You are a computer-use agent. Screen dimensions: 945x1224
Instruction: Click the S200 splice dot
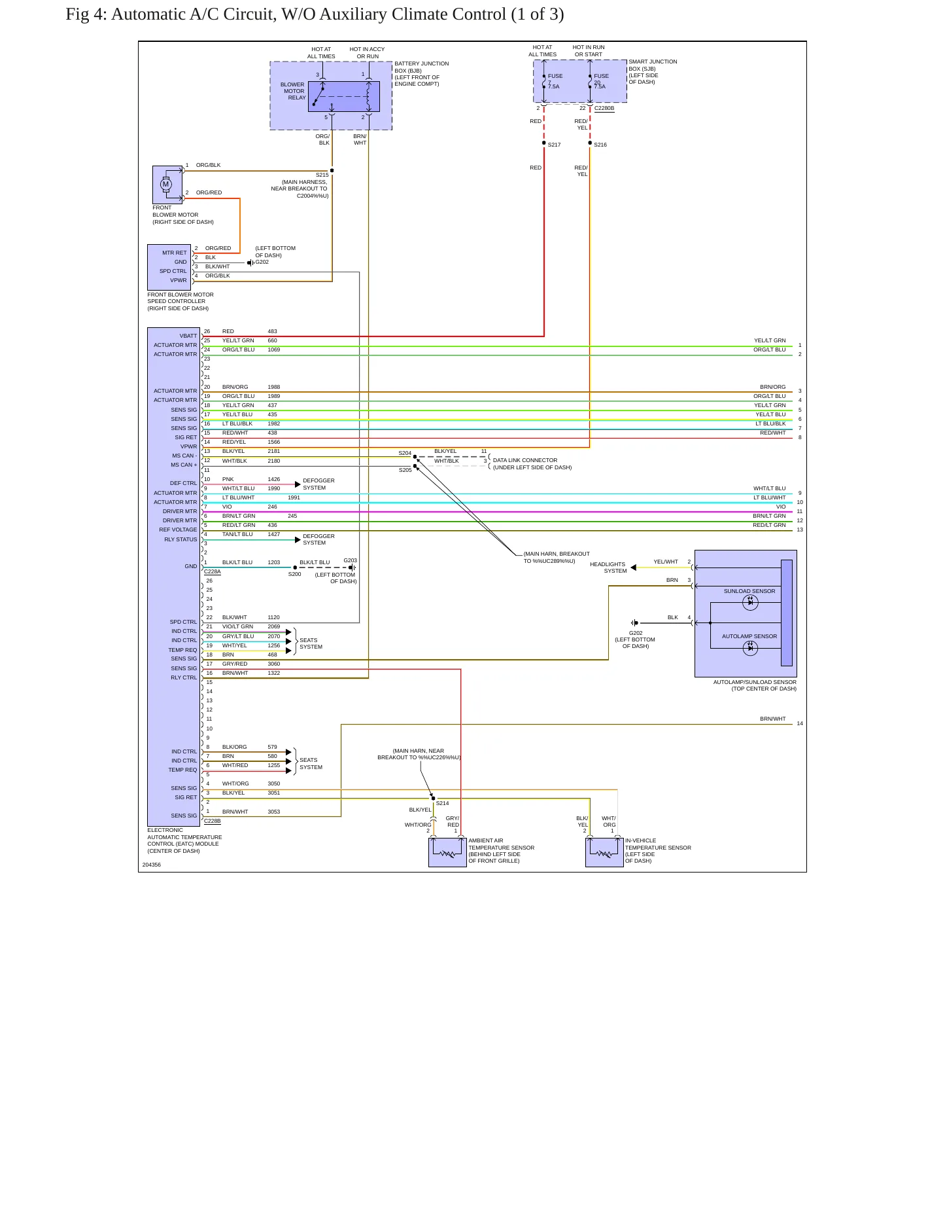[x=295, y=567]
